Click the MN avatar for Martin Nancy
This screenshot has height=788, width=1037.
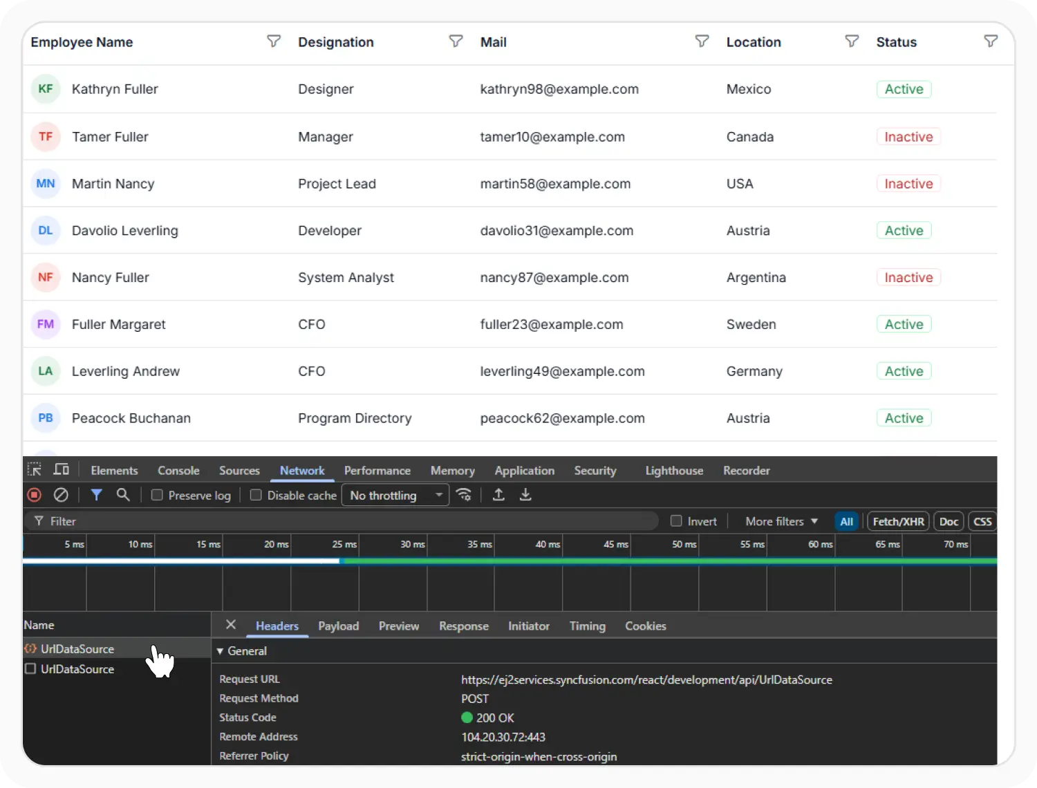point(46,184)
